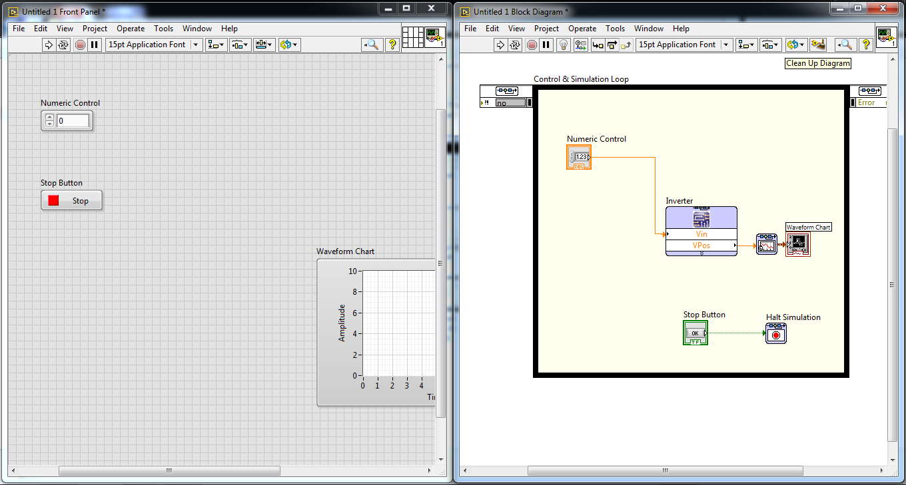Activate the search magnifier on the toolbar
Screen dimensions: 906x485
pyautogui.click(x=846, y=45)
